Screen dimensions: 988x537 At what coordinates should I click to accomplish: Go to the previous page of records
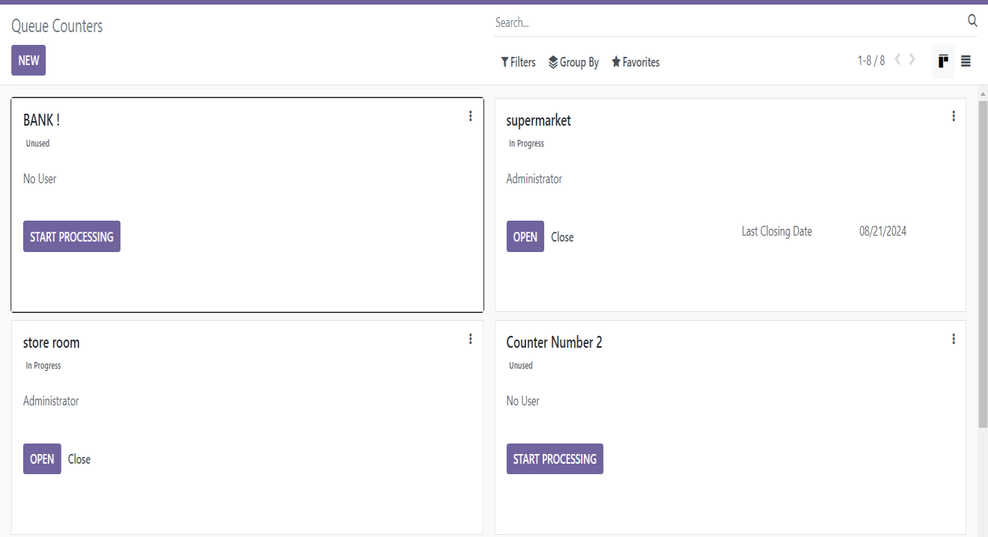point(897,60)
